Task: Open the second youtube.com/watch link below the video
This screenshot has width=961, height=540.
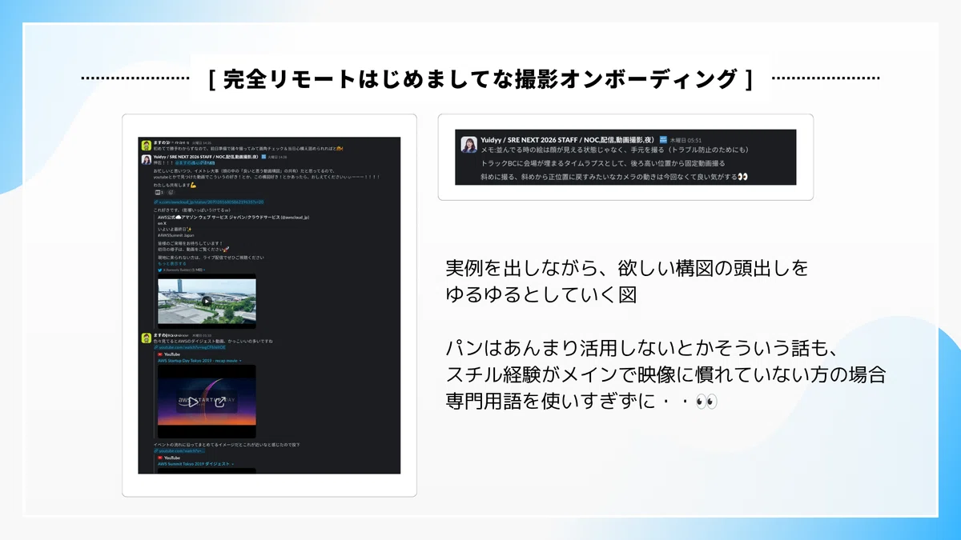Action: coord(179,451)
